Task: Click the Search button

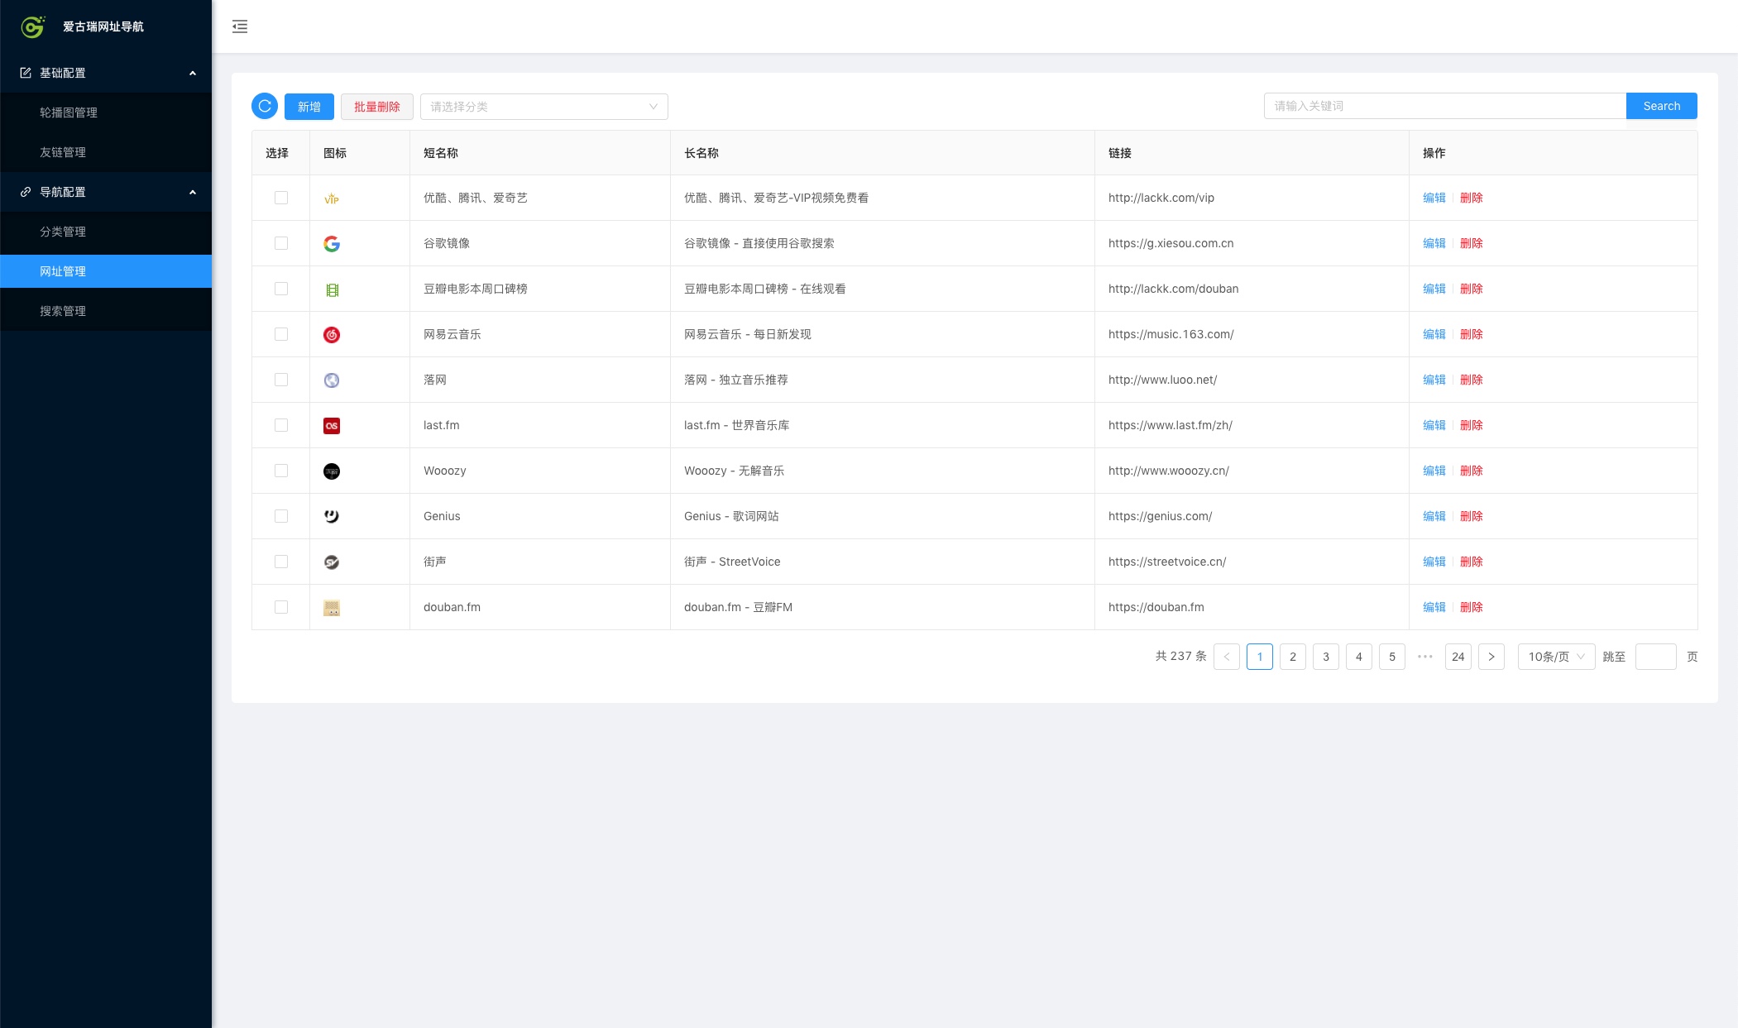Action: coord(1662,106)
